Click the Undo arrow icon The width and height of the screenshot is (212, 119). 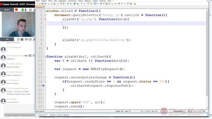(68, 4)
